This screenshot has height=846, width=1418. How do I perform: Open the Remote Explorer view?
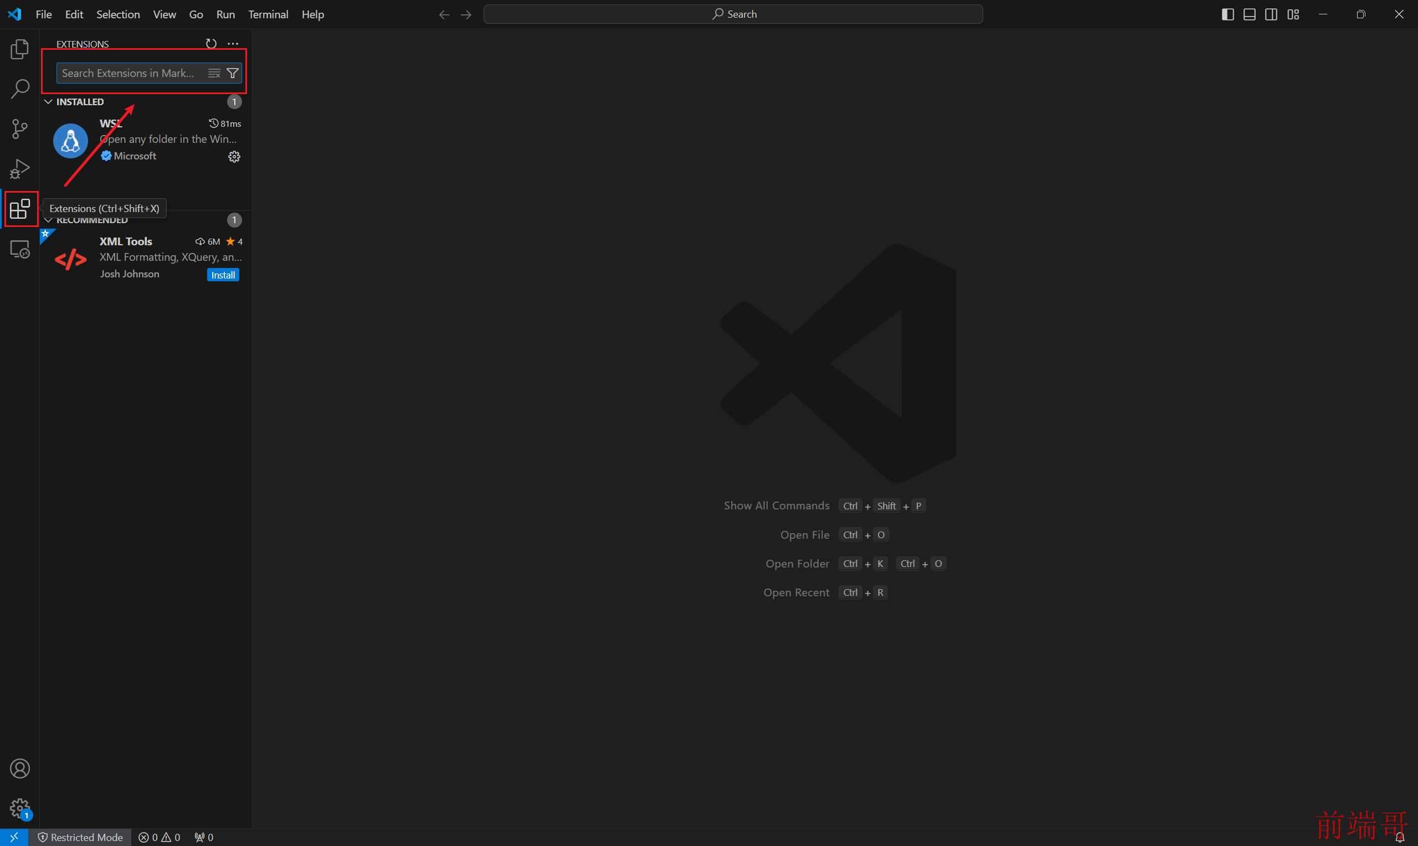19,249
